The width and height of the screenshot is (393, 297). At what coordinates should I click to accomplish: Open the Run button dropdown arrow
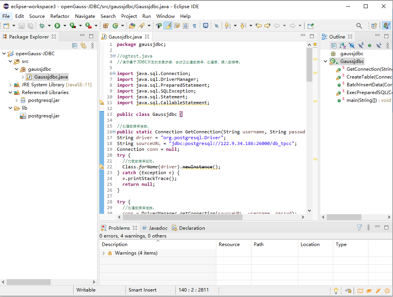coord(65,26)
